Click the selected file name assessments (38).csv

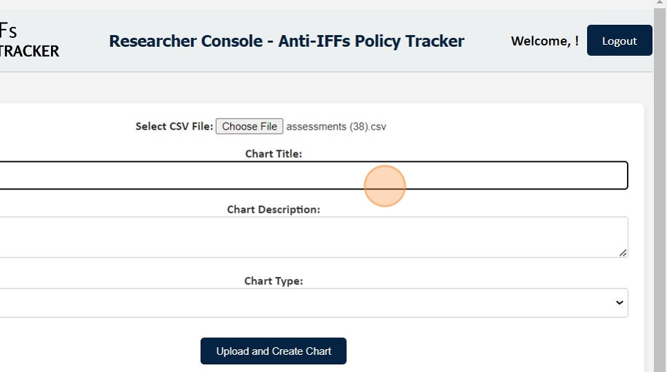pyautogui.click(x=336, y=127)
